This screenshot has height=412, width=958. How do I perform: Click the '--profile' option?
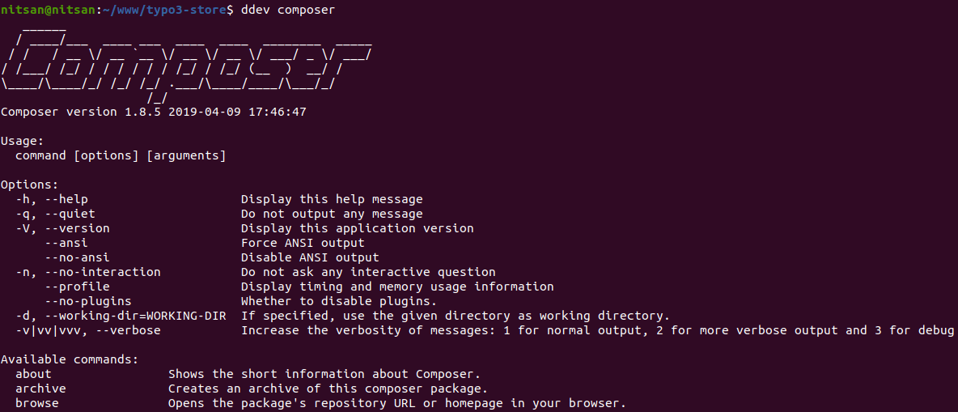[77, 287]
